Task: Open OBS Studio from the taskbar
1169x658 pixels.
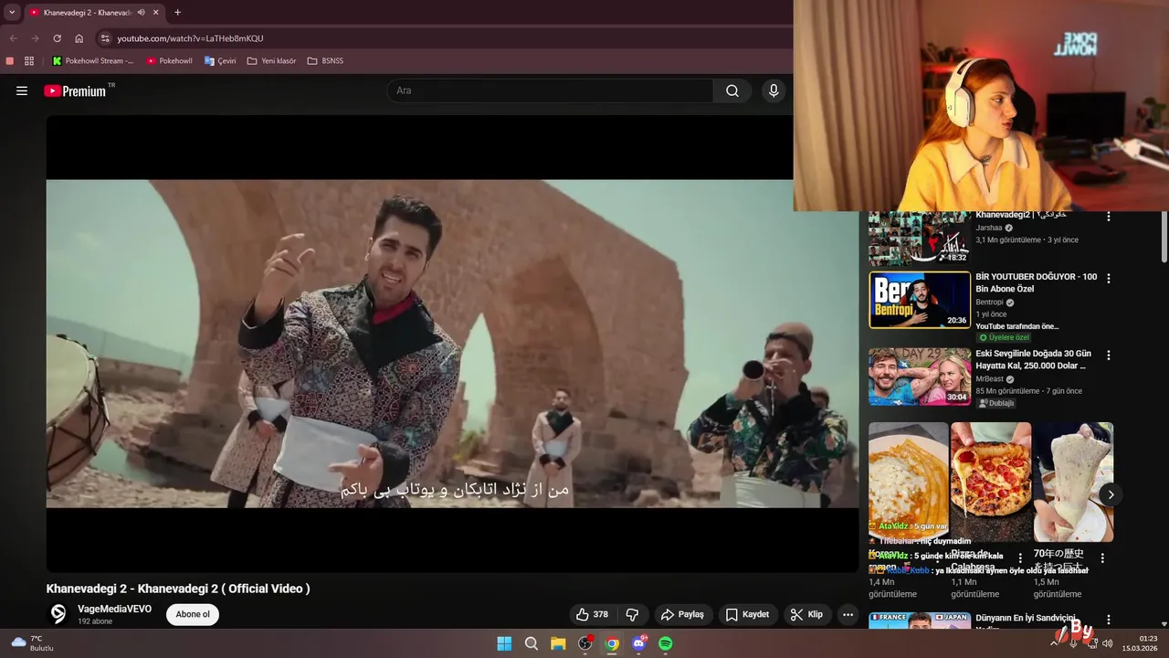Action: click(585, 643)
